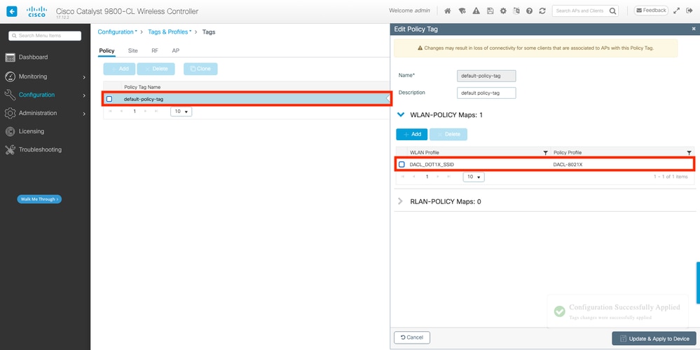
Task: Switch to the Site tab
Action: pos(132,51)
